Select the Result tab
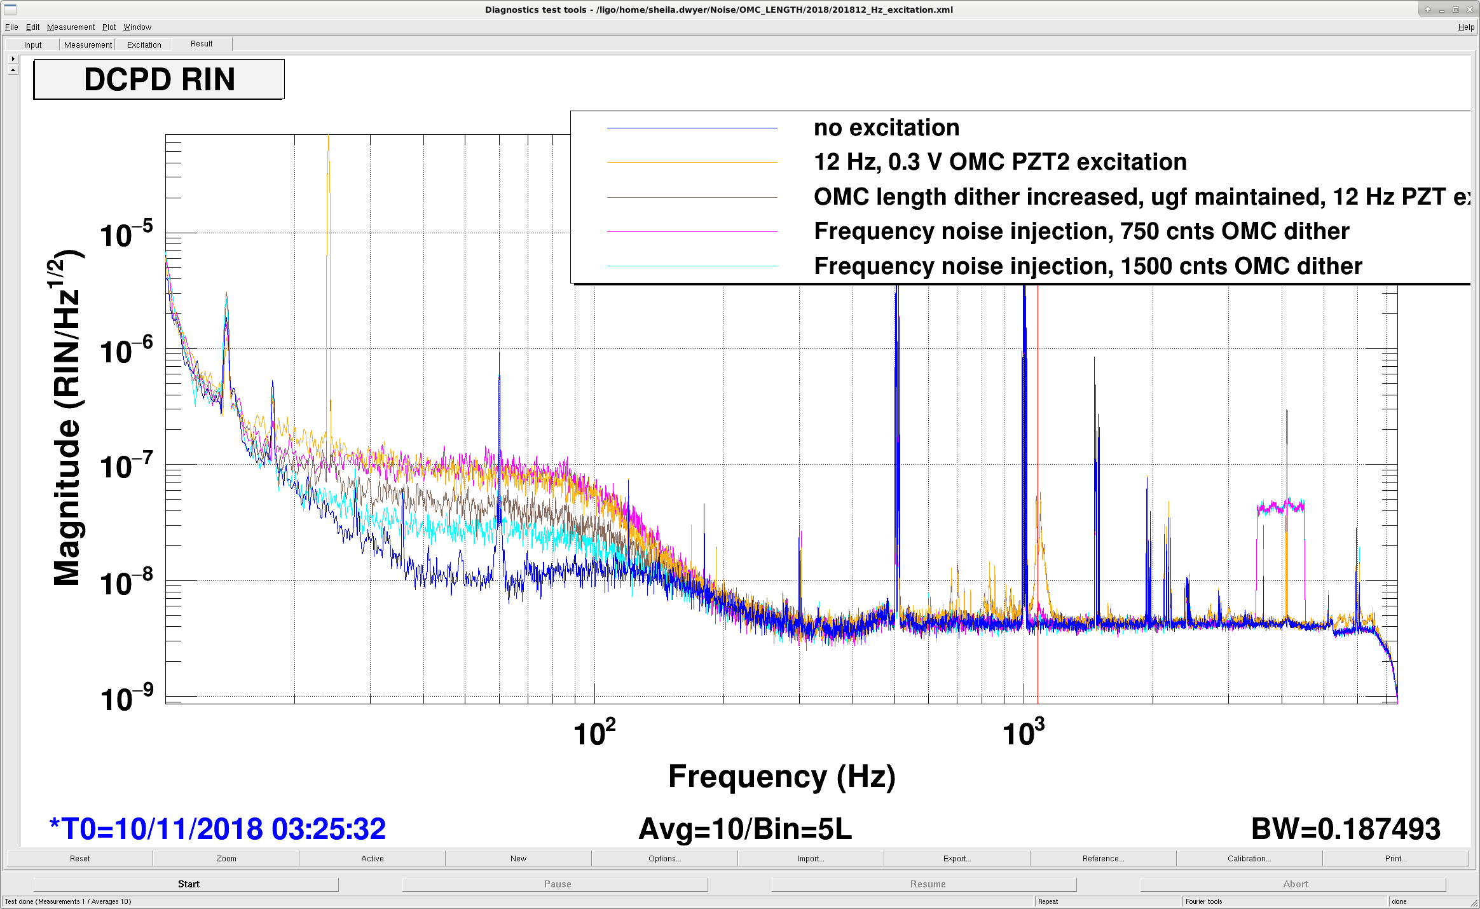The image size is (1480, 909). coord(202,44)
